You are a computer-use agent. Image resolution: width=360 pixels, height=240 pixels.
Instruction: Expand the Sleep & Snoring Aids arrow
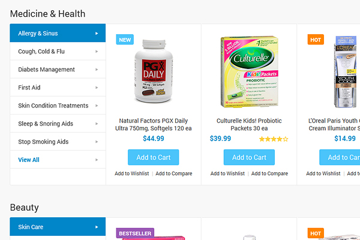click(97, 124)
